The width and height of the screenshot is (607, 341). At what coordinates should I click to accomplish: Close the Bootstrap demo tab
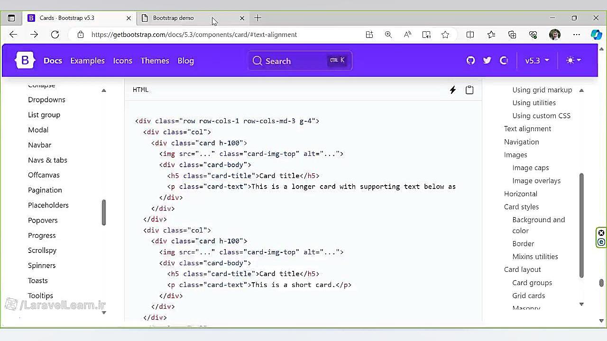pyautogui.click(x=242, y=18)
